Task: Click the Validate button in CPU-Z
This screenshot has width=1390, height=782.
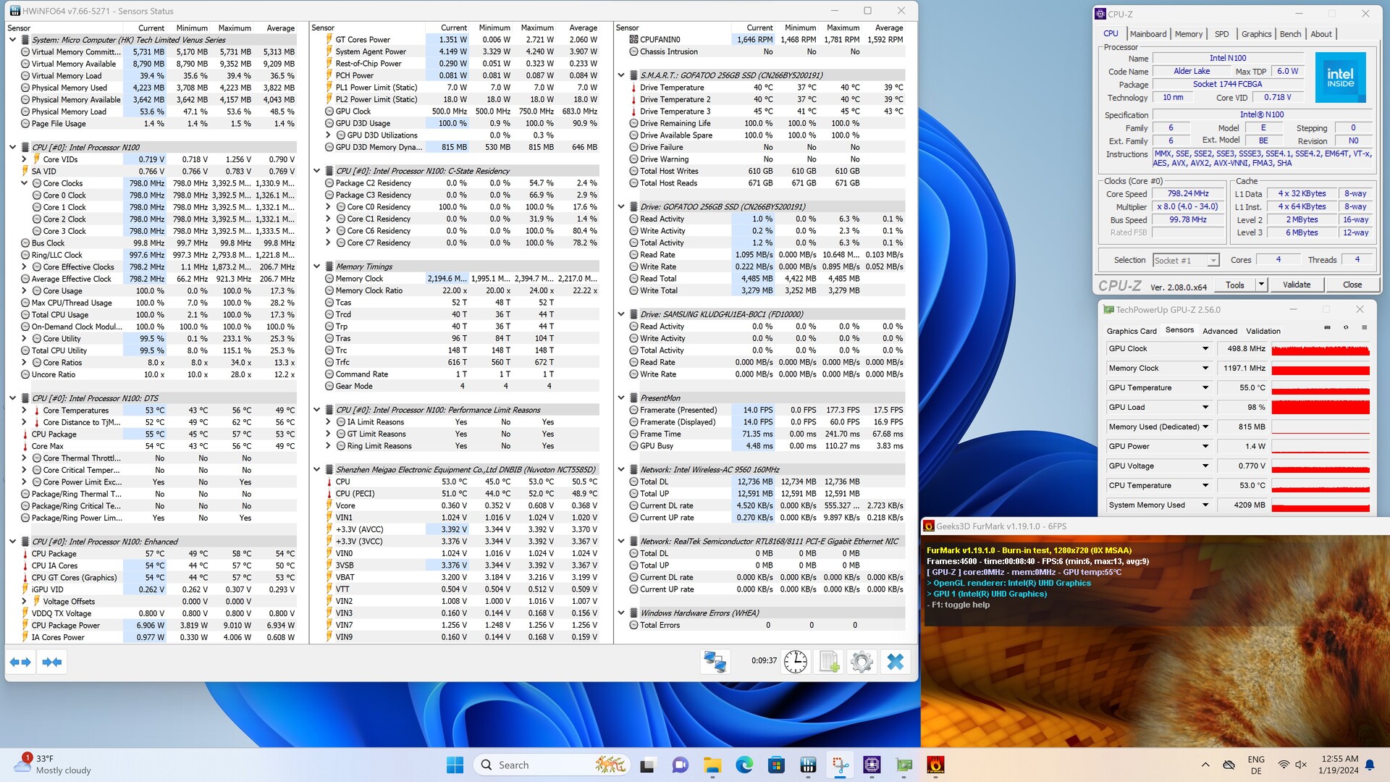Action: click(x=1296, y=285)
